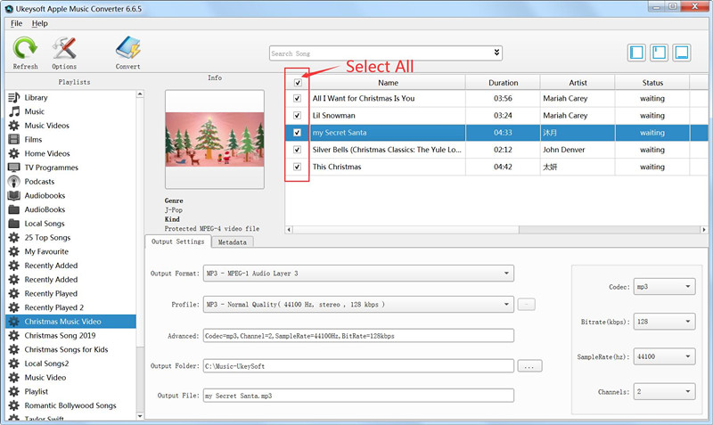Image resolution: width=713 pixels, height=425 pixels.
Task: Uncheck the my Secret Santa checkbox
Action: 297,133
